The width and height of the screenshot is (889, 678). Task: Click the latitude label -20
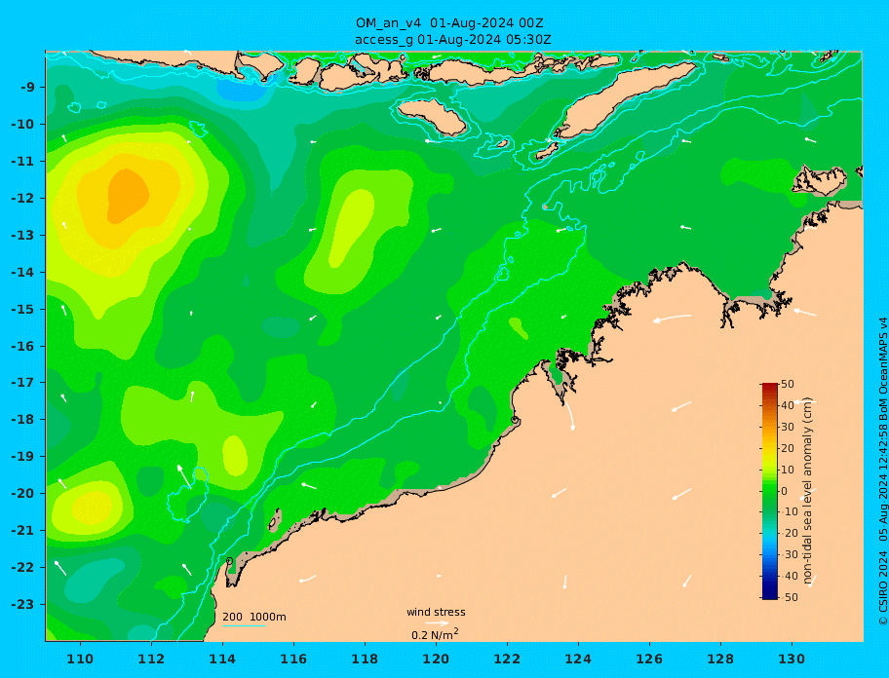(x=23, y=493)
